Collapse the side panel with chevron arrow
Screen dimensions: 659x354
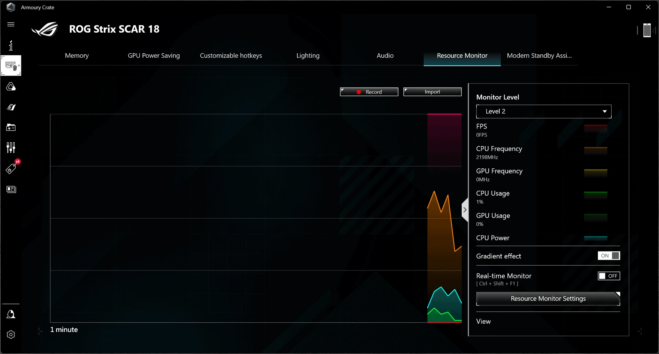(465, 210)
